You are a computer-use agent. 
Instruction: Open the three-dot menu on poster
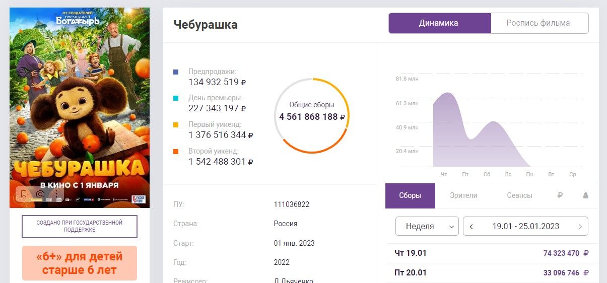pos(57,194)
